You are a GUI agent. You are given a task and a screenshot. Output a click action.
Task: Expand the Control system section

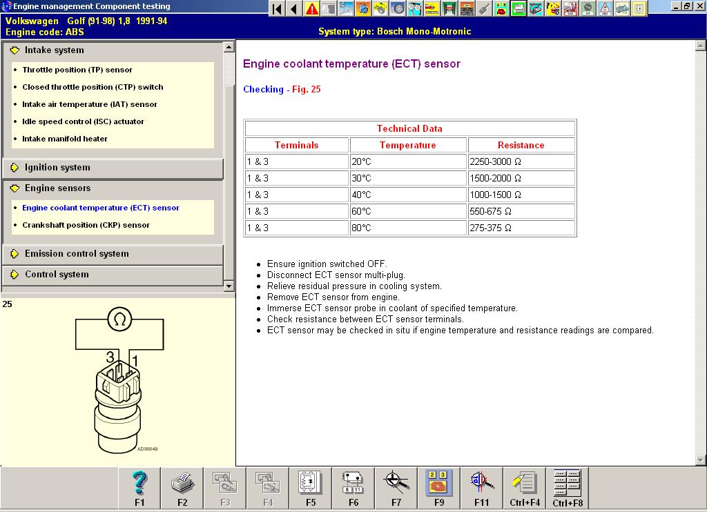point(57,275)
